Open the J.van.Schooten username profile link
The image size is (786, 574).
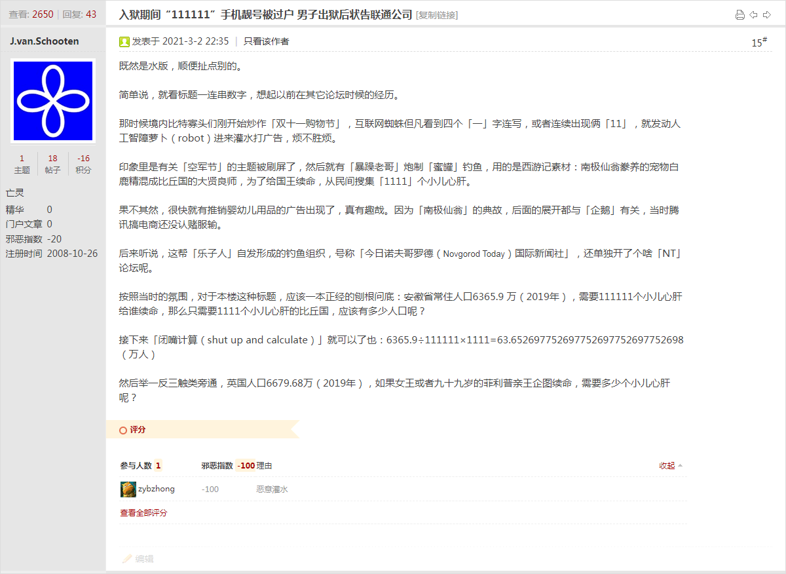pos(45,41)
